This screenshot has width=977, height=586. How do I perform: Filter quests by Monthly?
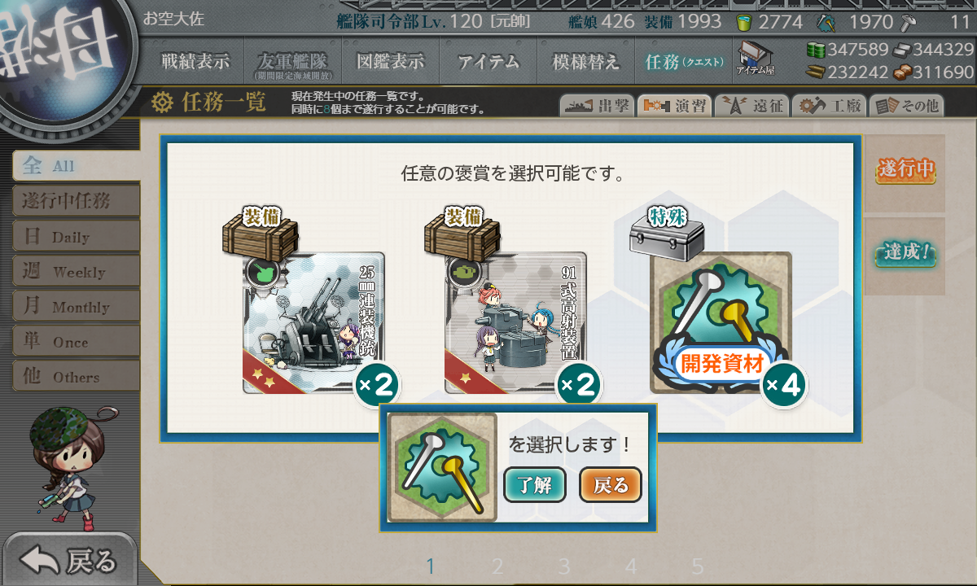(x=76, y=306)
